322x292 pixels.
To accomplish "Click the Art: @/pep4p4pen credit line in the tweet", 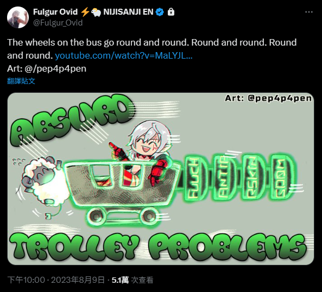I will pos(47,68).
